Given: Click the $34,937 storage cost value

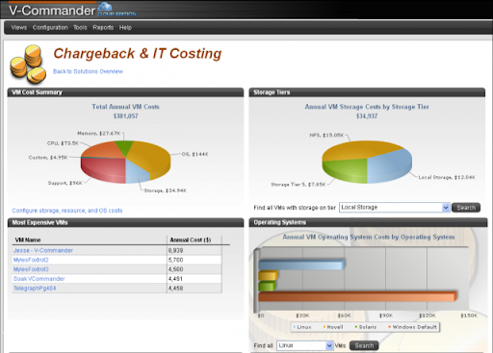Looking at the screenshot, I should pos(367,116).
